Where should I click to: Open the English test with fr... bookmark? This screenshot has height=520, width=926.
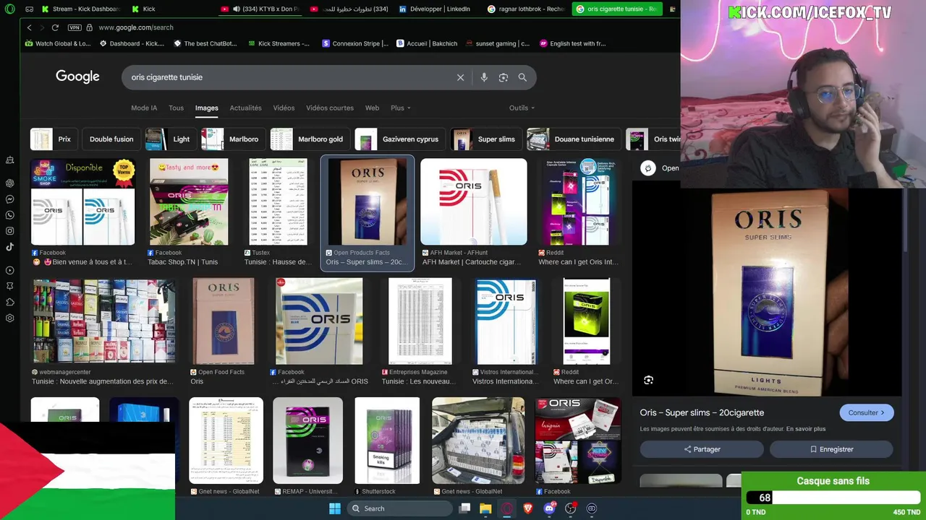point(573,43)
